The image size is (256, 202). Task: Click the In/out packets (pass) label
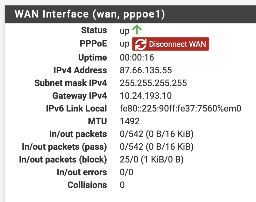pos(64,147)
